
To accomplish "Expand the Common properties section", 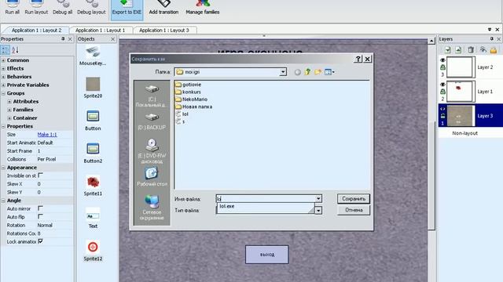I will [x=3, y=60].
